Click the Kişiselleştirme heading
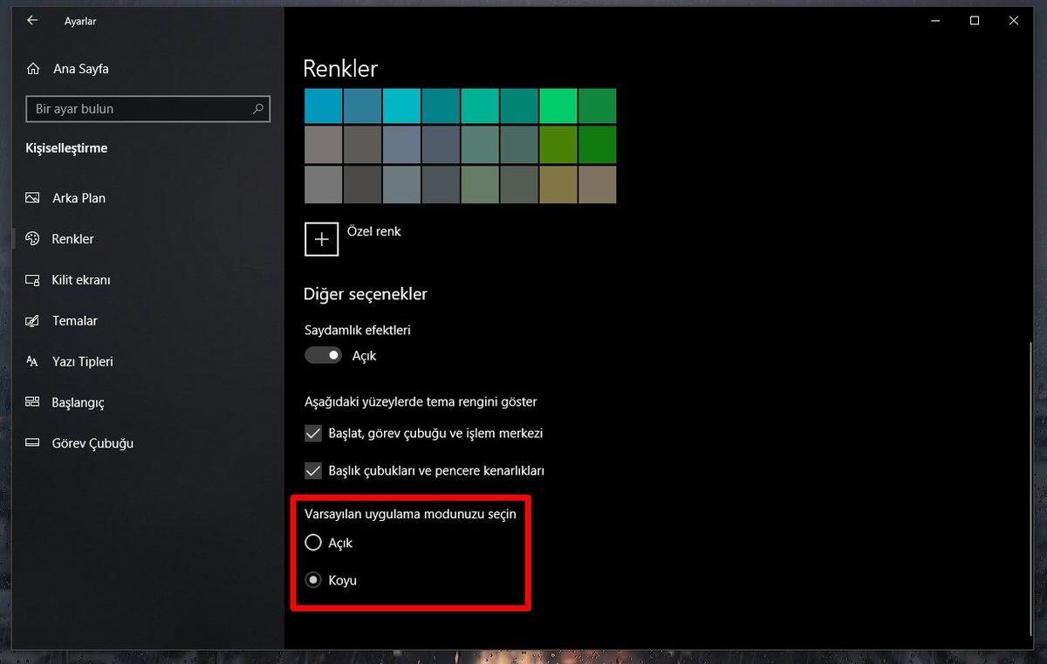Screen dimensions: 1047x664 pos(65,147)
